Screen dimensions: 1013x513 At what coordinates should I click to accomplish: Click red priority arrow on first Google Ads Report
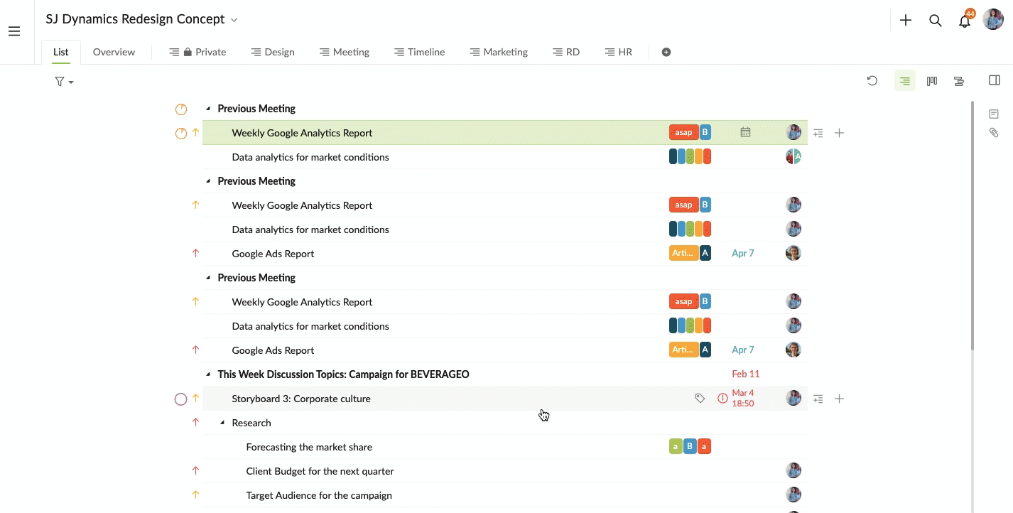click(196, 253)
